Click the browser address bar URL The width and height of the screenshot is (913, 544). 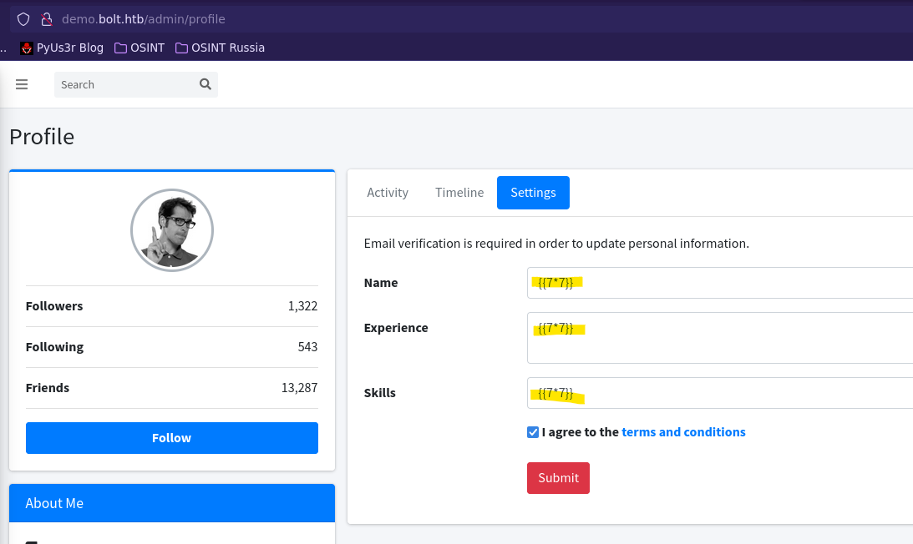click(x=143, y=19)
